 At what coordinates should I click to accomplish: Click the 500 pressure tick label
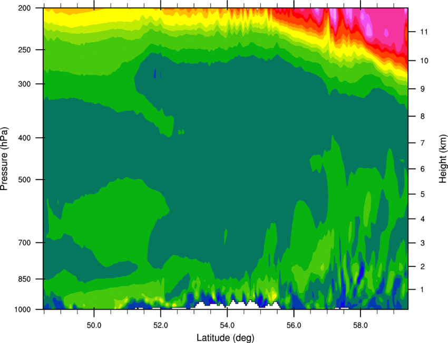(x=25, y=179)
